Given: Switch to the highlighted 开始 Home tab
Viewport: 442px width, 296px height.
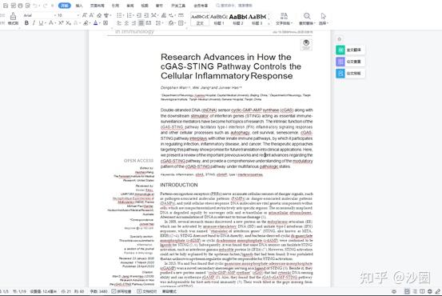Looking at the screenshot, I should (x=65, y=6).
